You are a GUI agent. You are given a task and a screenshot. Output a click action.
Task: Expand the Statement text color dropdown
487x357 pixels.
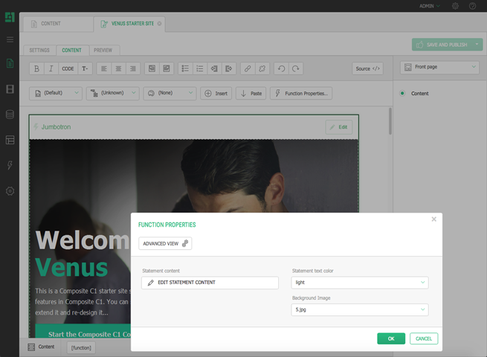[x=359, y=283]
